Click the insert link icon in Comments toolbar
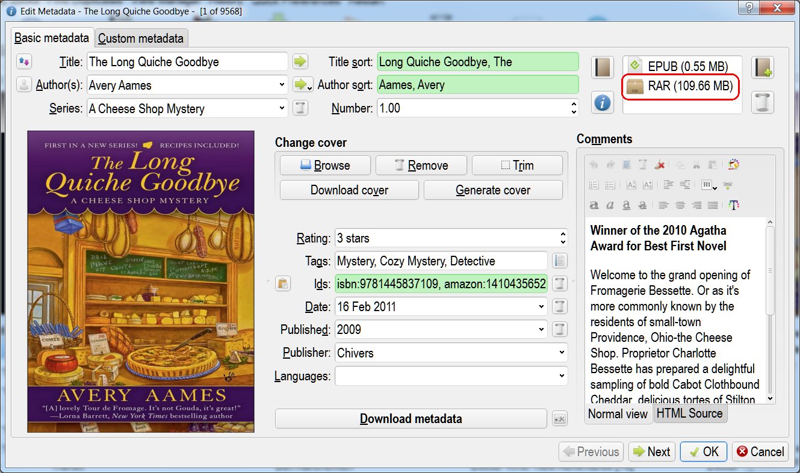The height and width of the screenshot is (473, 800). click(728, 185)
